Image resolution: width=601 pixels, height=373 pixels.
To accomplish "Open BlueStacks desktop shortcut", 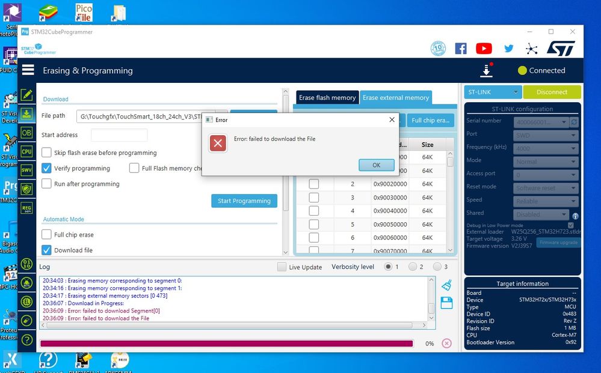I will click(48, 13).
